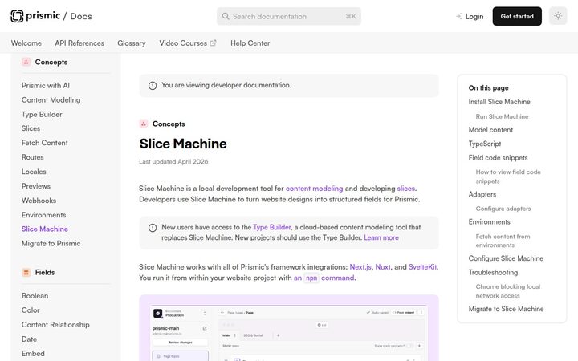Jump to Field code snippets section
578x361 pixels.
(498, 158)
